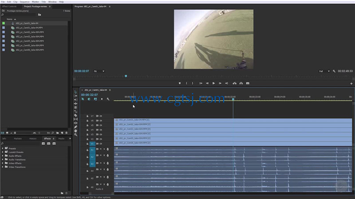Toggle lock on video track V4

[x=87, y=130]
